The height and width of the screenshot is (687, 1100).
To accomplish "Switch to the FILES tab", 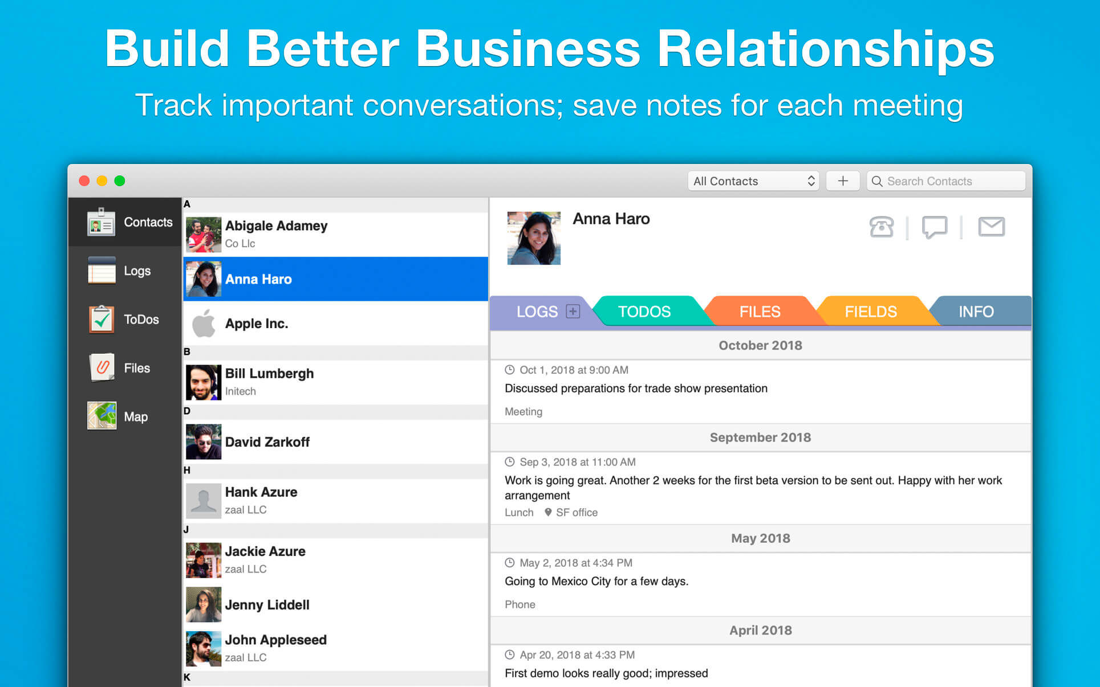I will [x=759, y=312].
